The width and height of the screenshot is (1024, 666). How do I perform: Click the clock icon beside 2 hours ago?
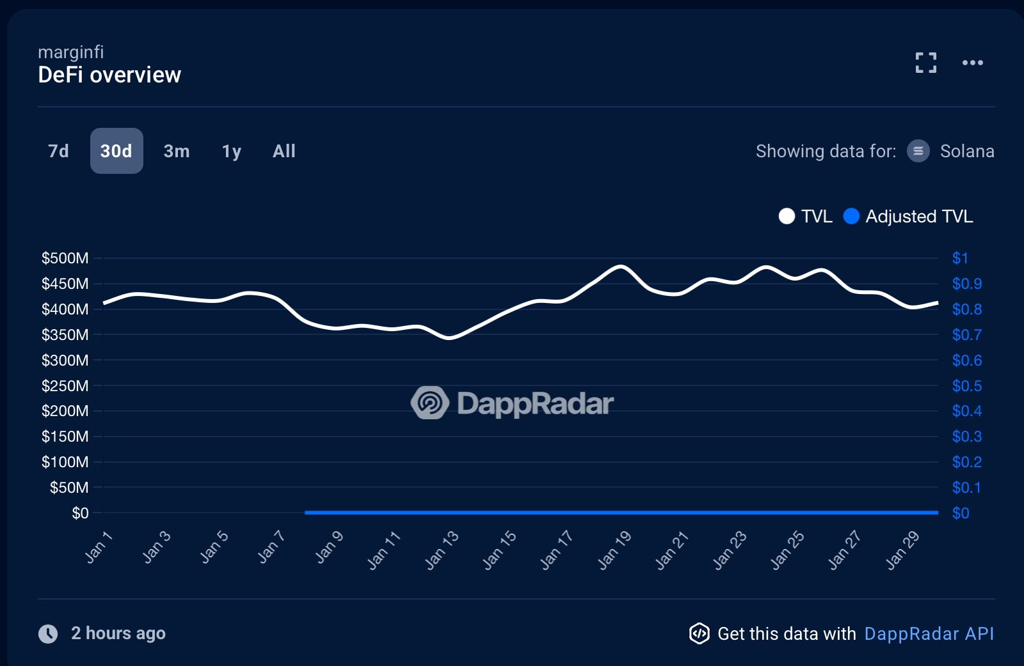point(48,633)
